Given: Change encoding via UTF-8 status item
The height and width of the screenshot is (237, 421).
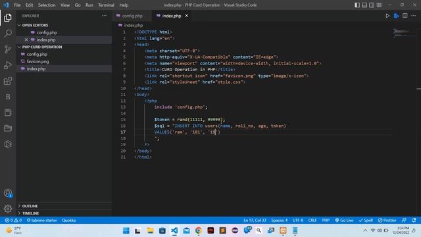Looking at the screenshot, I should tap(298, 220).
